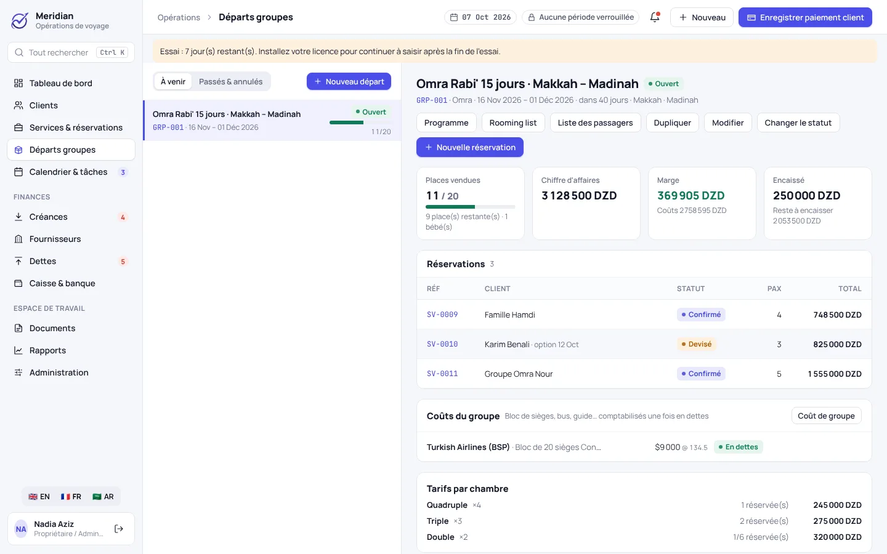Click the Places vendues progress bar
This screenshot has height=554, width=887.
tap(470, 207)
